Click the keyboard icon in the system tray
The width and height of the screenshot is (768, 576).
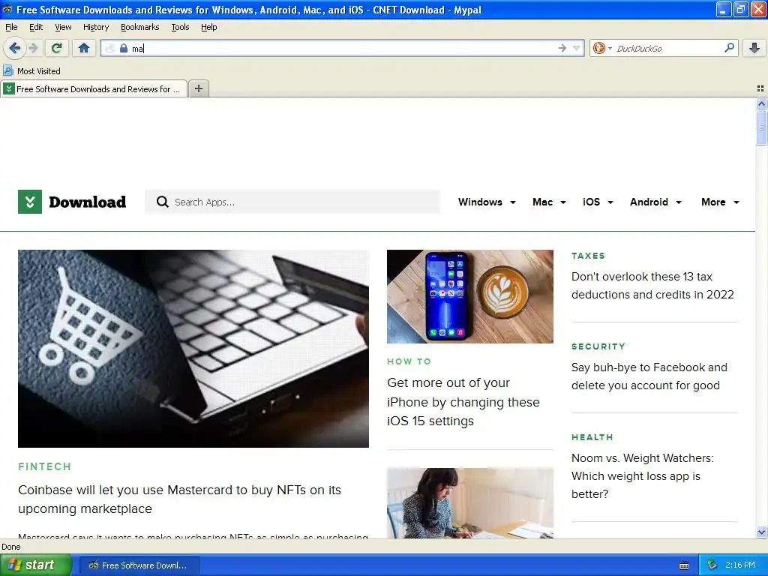click(684, 565)
